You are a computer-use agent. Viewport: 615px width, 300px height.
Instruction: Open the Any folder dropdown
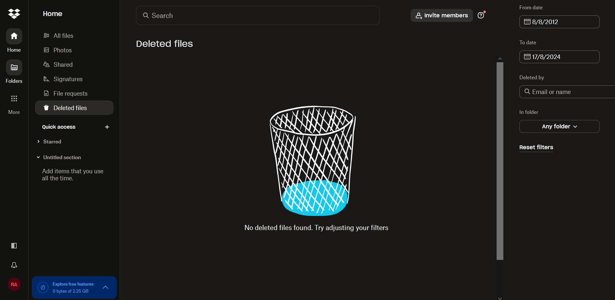[x=559, y=126]
